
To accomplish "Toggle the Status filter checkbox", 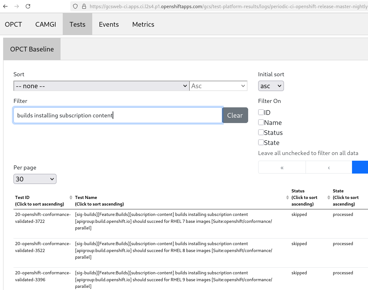I will tap(261, 132).
